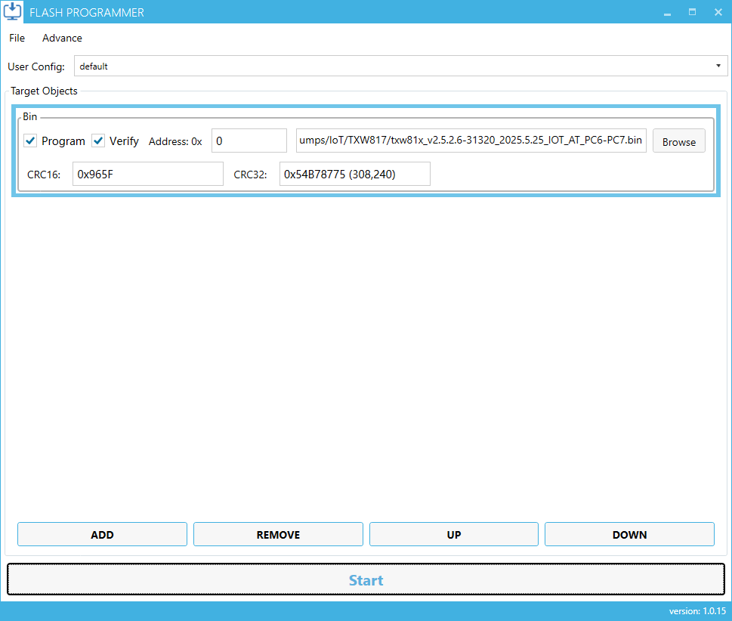Remove the selected target object
Screen dimensions: 732x621
[x=278, y=535]
